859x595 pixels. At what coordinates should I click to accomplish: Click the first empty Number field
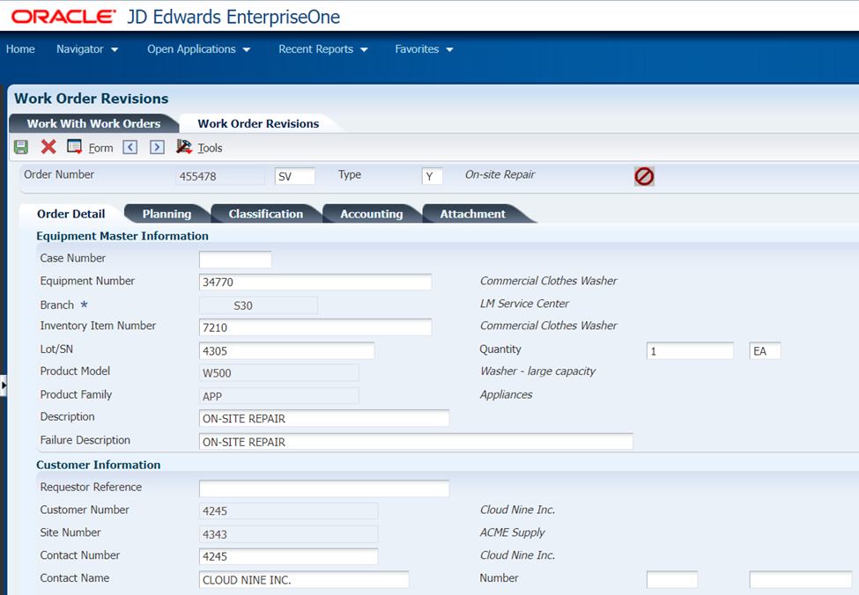672,580
